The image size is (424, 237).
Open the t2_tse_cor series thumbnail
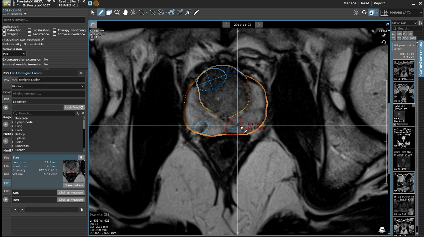coord(403,93)
